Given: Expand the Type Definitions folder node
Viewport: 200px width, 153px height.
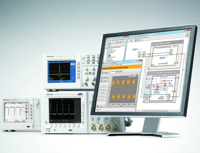Looking at the screenshot, I should 107,53.
